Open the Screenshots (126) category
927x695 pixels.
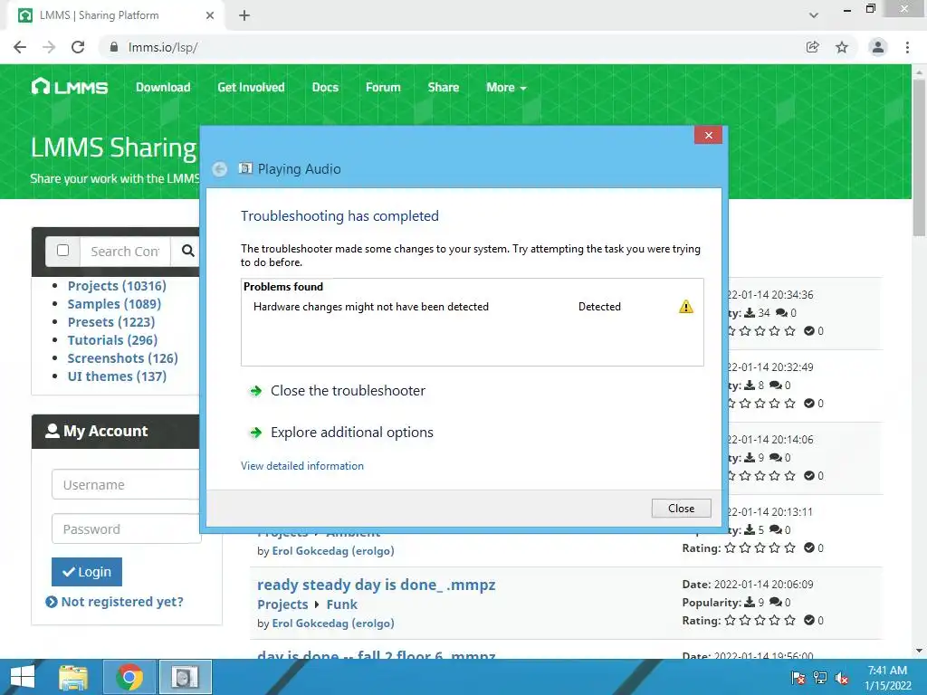(122, 358)
